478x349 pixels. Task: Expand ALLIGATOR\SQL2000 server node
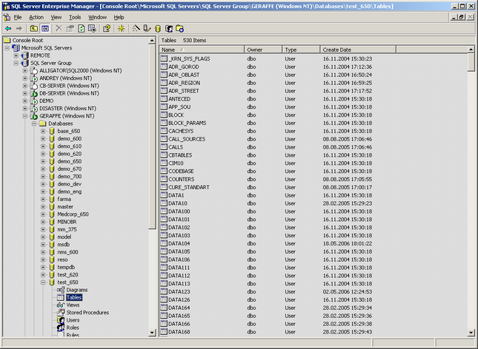25,70
